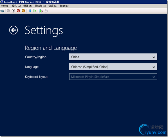Click the Snapshot toolbar icon
Screen dimensions: 168x137
(41, 11)
